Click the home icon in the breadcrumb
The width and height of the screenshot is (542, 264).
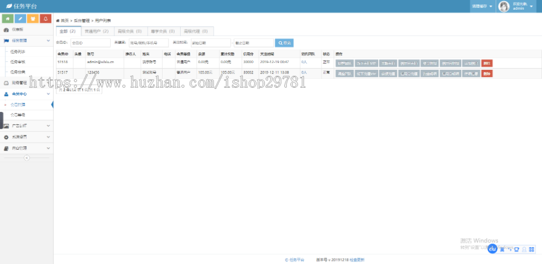(58, 20)
